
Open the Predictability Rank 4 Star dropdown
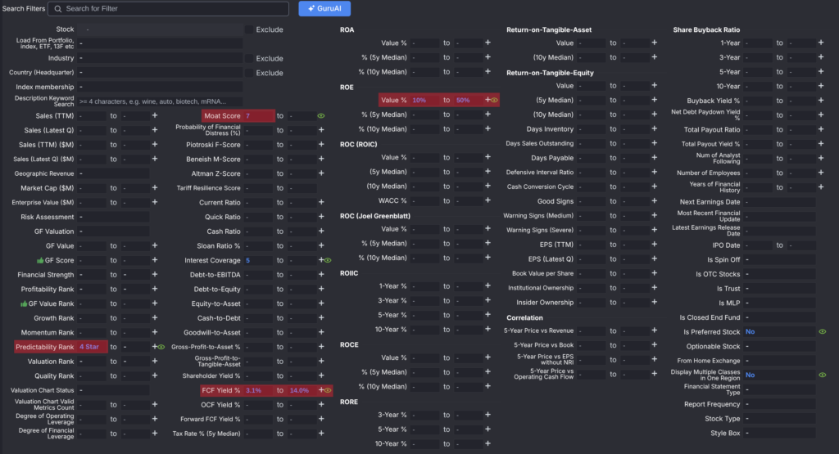(93, 347)
